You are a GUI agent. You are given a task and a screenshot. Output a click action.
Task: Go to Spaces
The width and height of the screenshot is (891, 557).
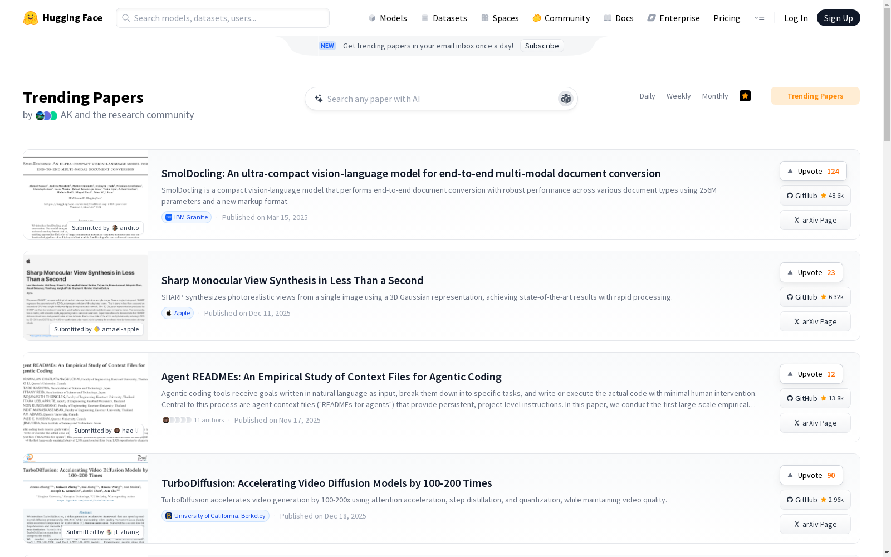point(500,18)
